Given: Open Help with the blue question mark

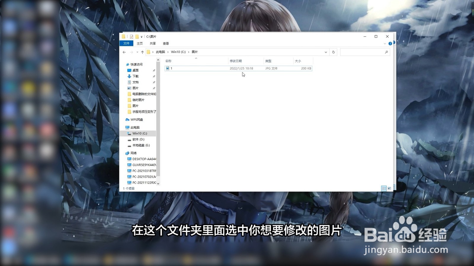Looking at the screenshot, I should tap(390, 43).
